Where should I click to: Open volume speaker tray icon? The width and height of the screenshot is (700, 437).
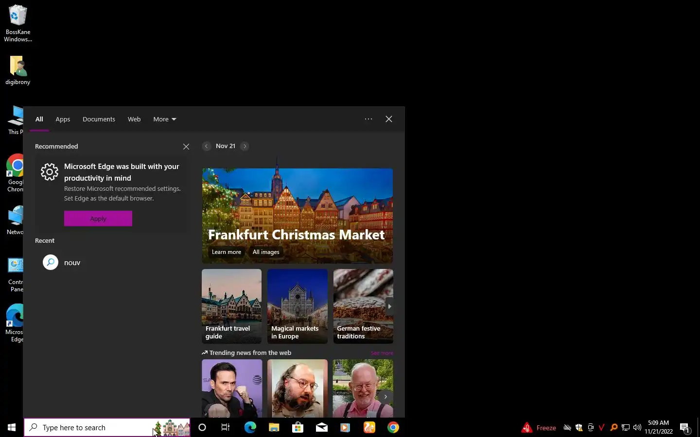[637, 428]
